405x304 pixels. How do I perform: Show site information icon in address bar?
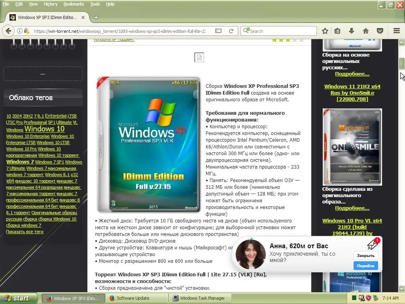coord(20,31)
